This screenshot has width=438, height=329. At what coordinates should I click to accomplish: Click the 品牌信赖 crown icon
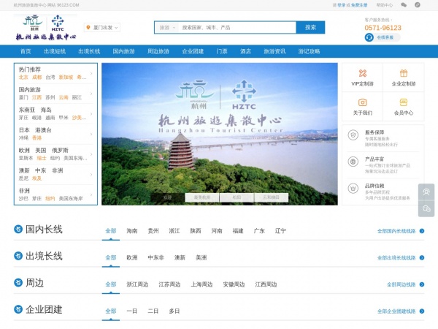[x=353, y=189]
